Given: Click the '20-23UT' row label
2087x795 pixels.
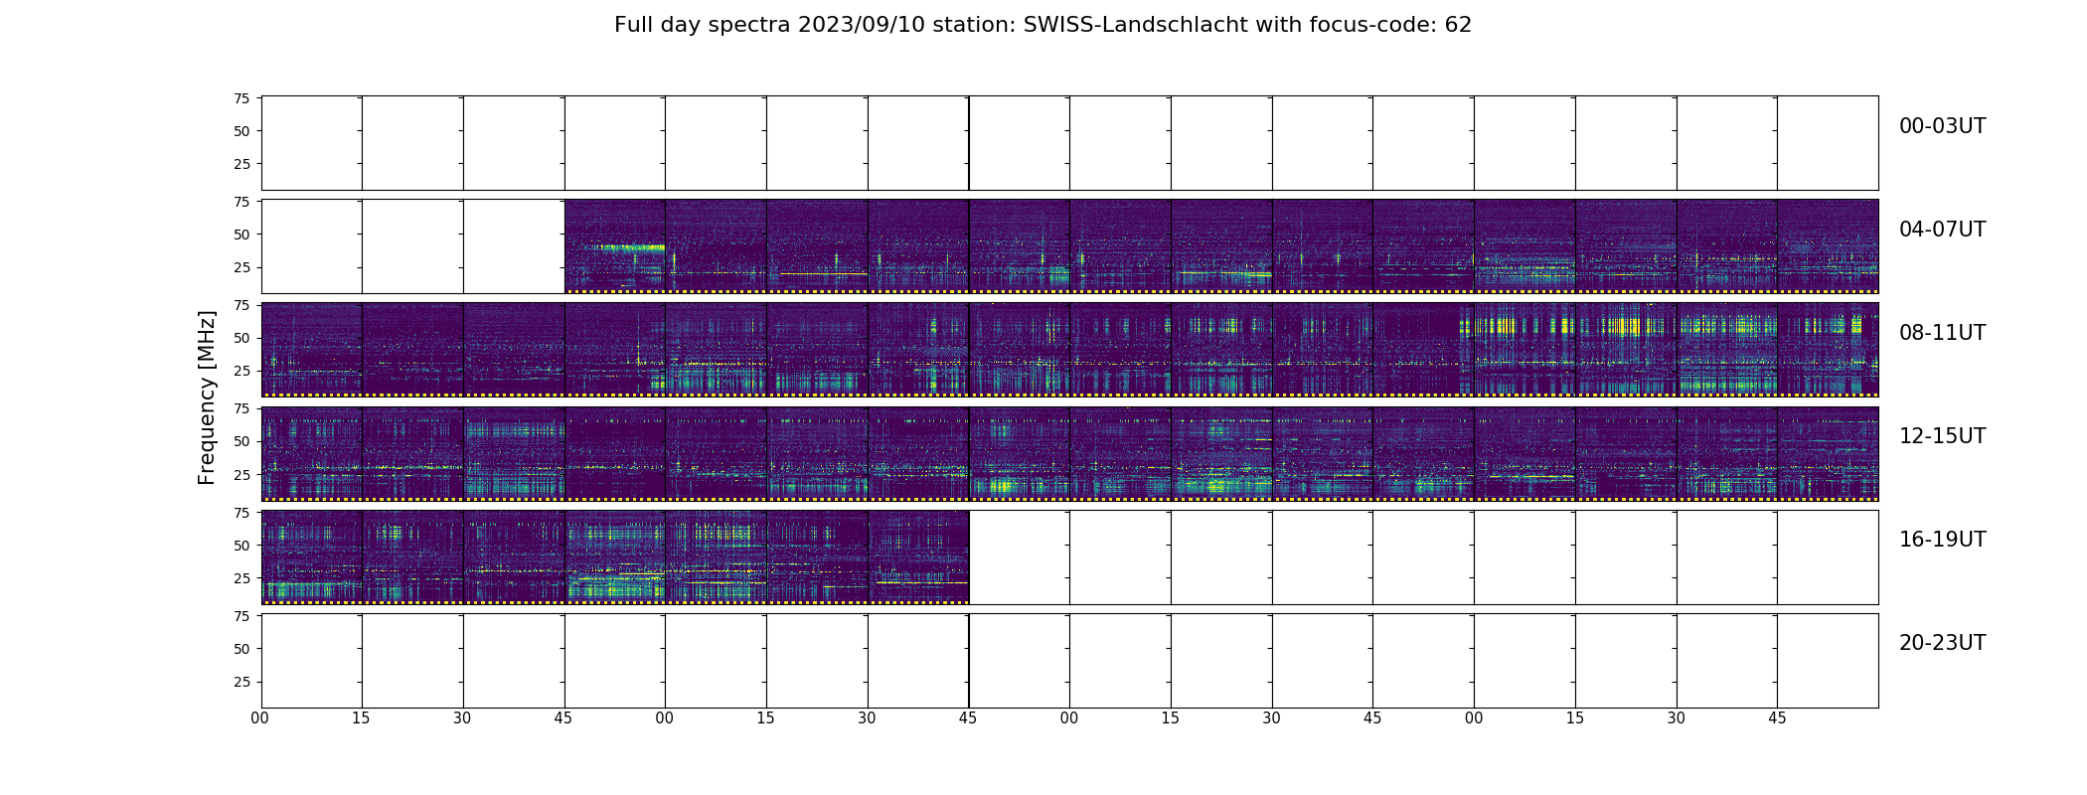Looking at the screenshot, I should (x=1942, y=643).
